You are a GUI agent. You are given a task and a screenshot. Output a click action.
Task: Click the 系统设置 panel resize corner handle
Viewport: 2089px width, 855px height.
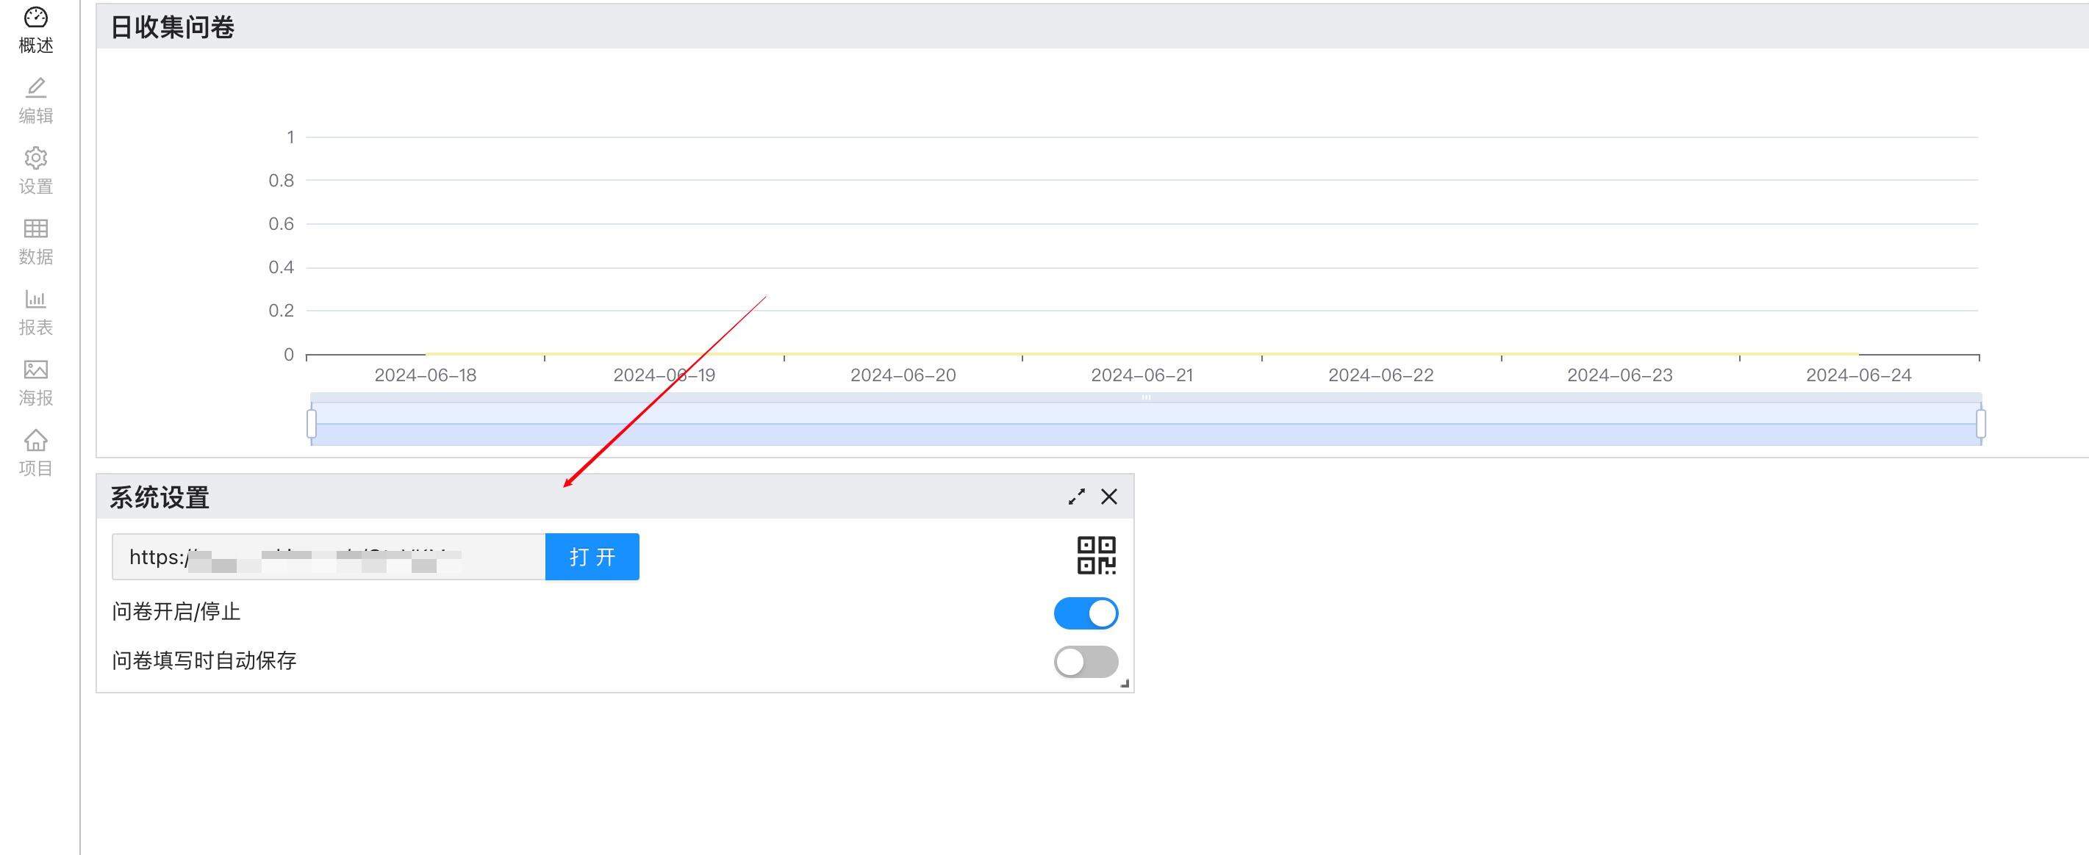click(x=1125, y=684)
